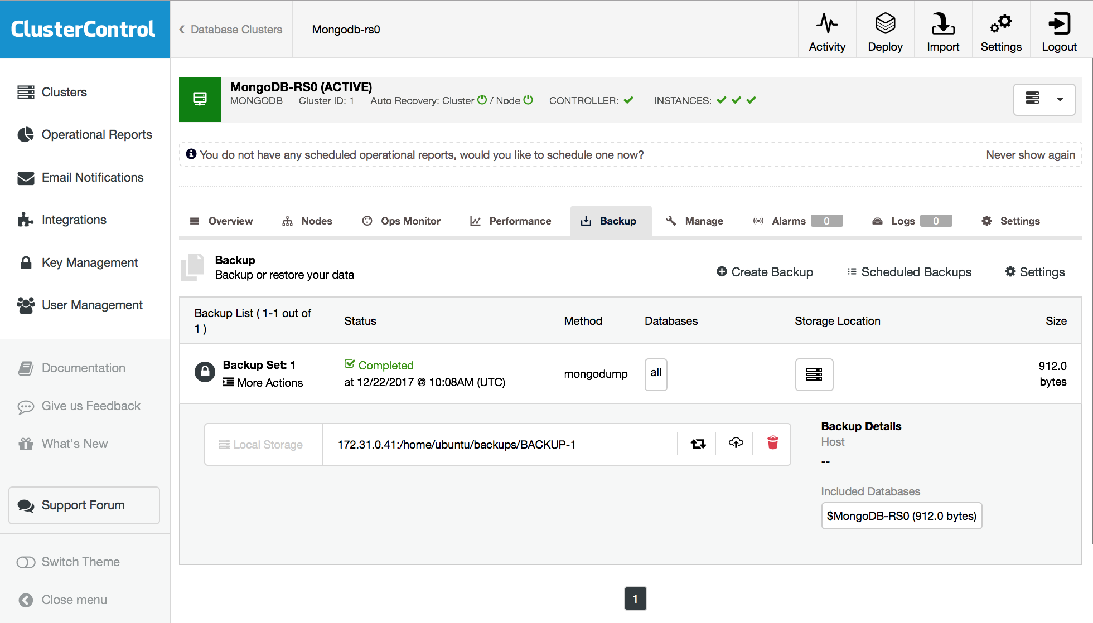Open More Actions for Backup Set 1
Viewport: 1093px width, 623px height.
click(x=263, y=383)
